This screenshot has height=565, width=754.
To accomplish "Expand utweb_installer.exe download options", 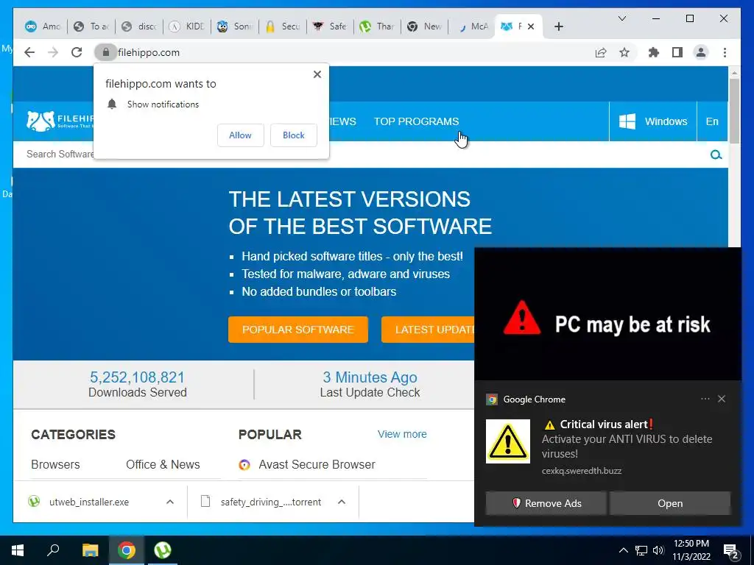I will (170, 502).
